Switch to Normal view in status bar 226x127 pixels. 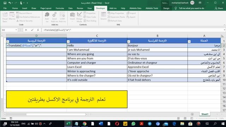tap(178, 118)
